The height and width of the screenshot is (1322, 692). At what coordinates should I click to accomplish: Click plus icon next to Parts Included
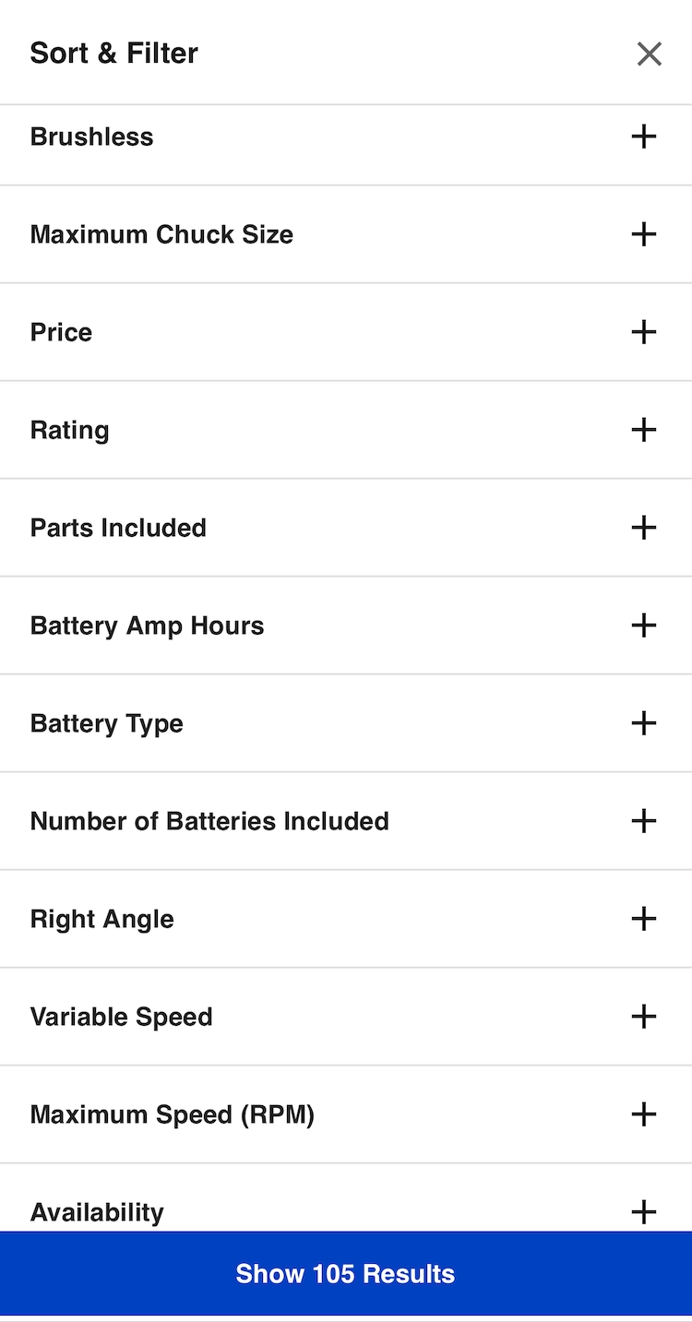click(x=643, y=528)
